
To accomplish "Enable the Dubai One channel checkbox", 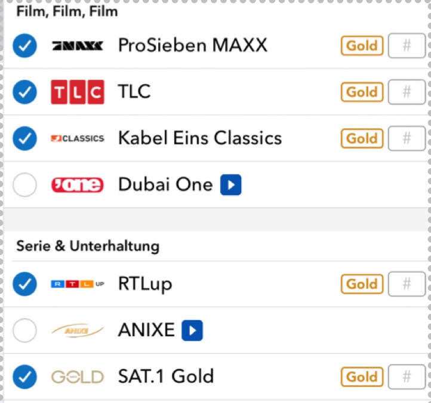I will pos(24,185).
